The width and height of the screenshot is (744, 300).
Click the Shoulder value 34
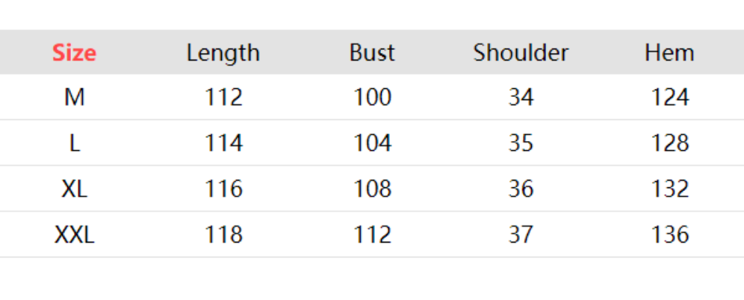click(521, 98)
